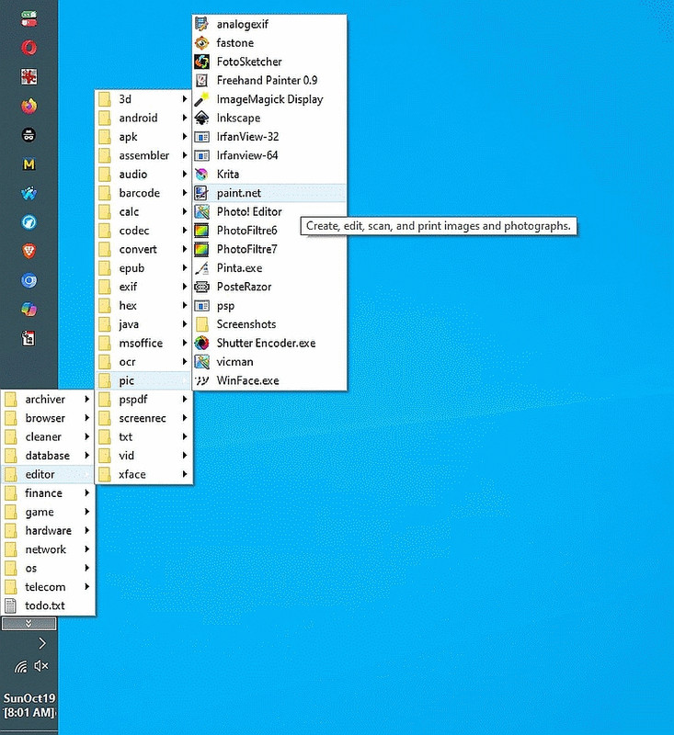Select the calc folder entry
Screen dimensions: 674x735
143,211
